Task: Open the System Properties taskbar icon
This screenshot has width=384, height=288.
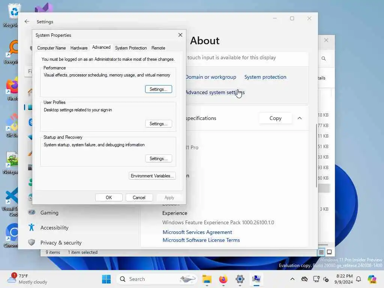Action: [x=256, y=279]
